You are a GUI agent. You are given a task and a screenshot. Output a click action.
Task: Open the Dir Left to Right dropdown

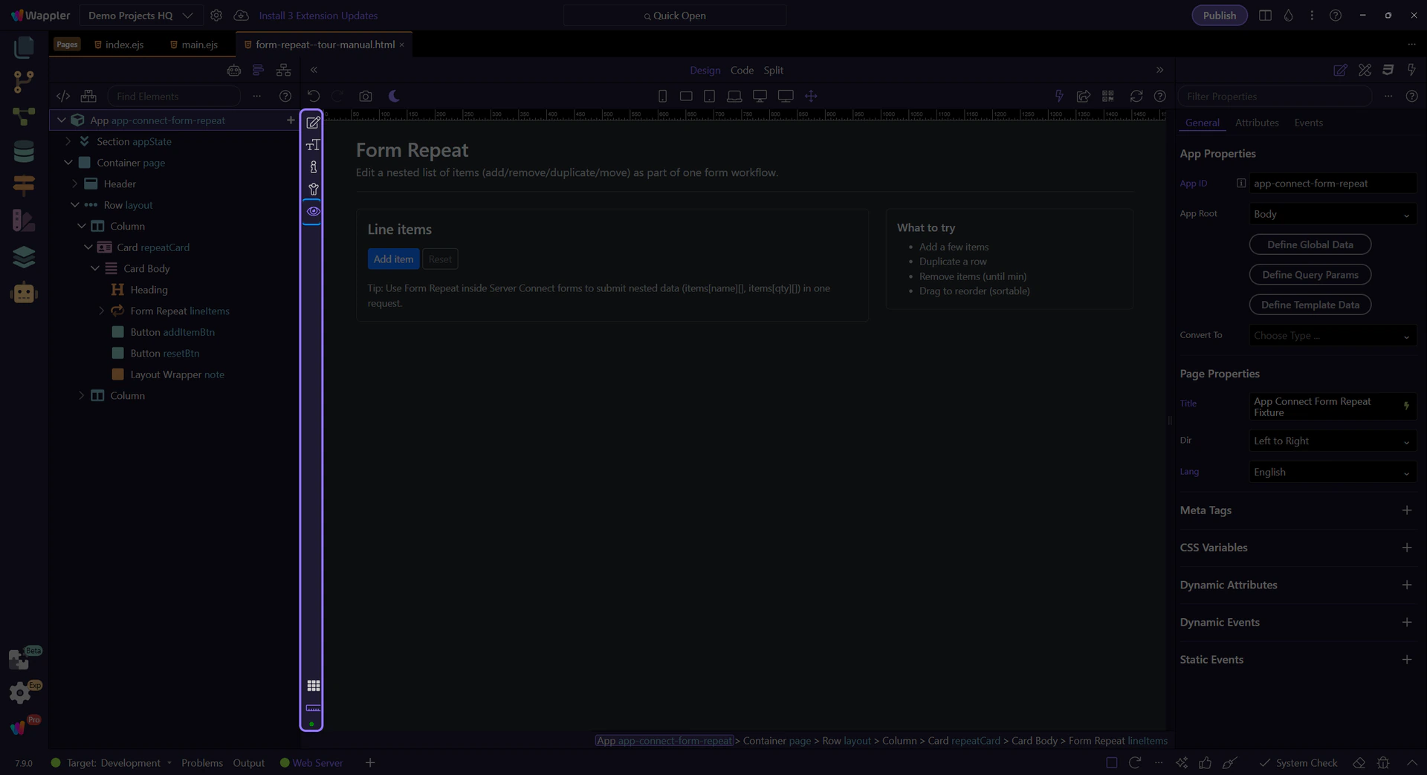(1331, 441)
